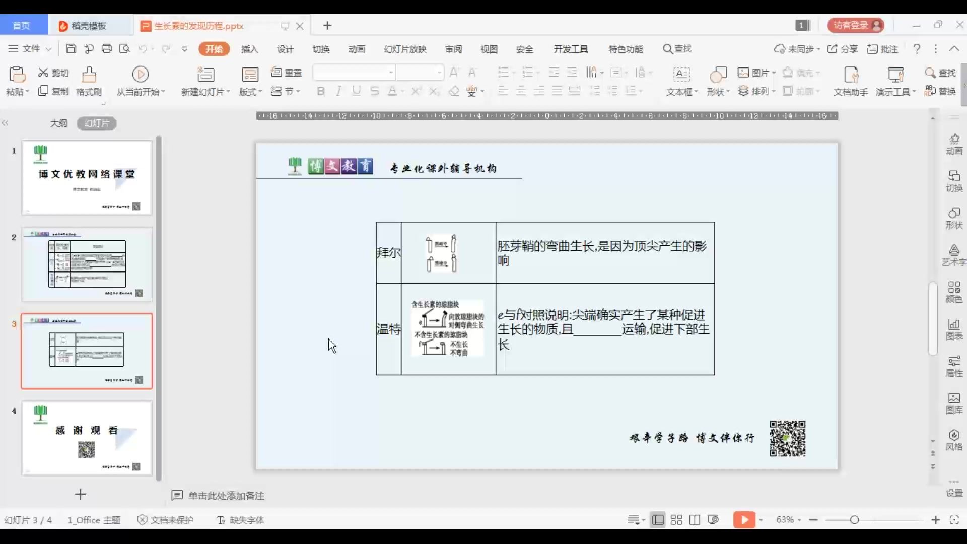Click the Paste clipboard icon

tap(17, 75)
